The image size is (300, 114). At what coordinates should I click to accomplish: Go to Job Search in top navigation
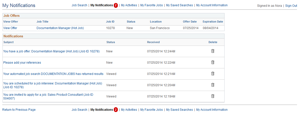click(79, 5)
